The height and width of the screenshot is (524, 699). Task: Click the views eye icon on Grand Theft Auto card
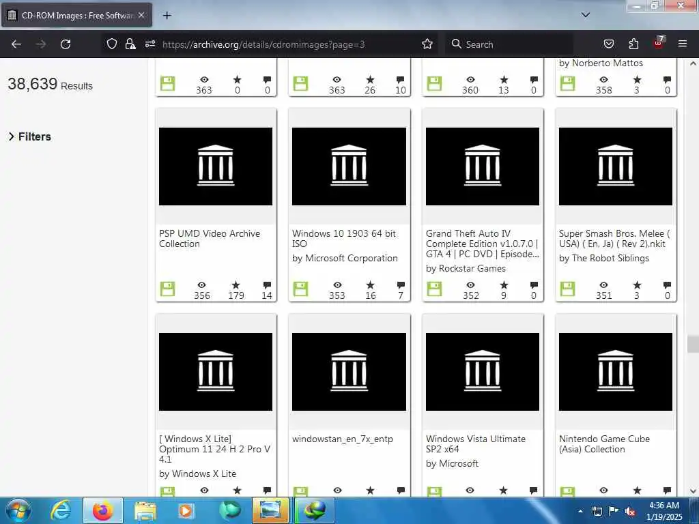click(470, 285)
